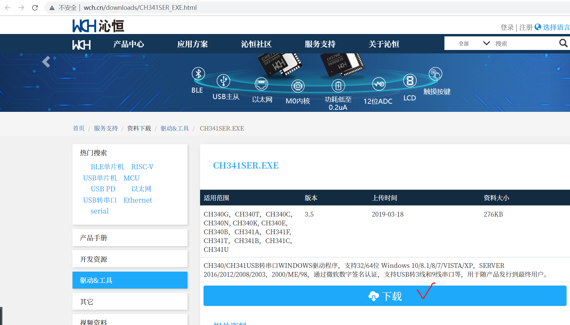Click the M0内核 chip icon

pos(298,87)
